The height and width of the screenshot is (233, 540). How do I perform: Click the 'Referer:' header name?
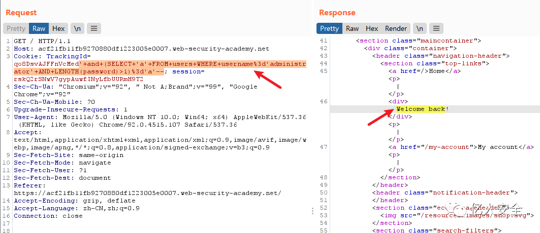[x=29, y=185]
